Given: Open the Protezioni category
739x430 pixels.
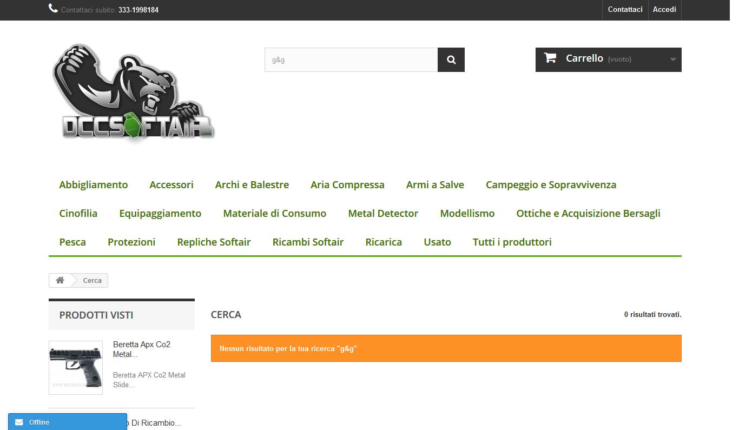Looking at the screenshot, I should pos(131,242).
